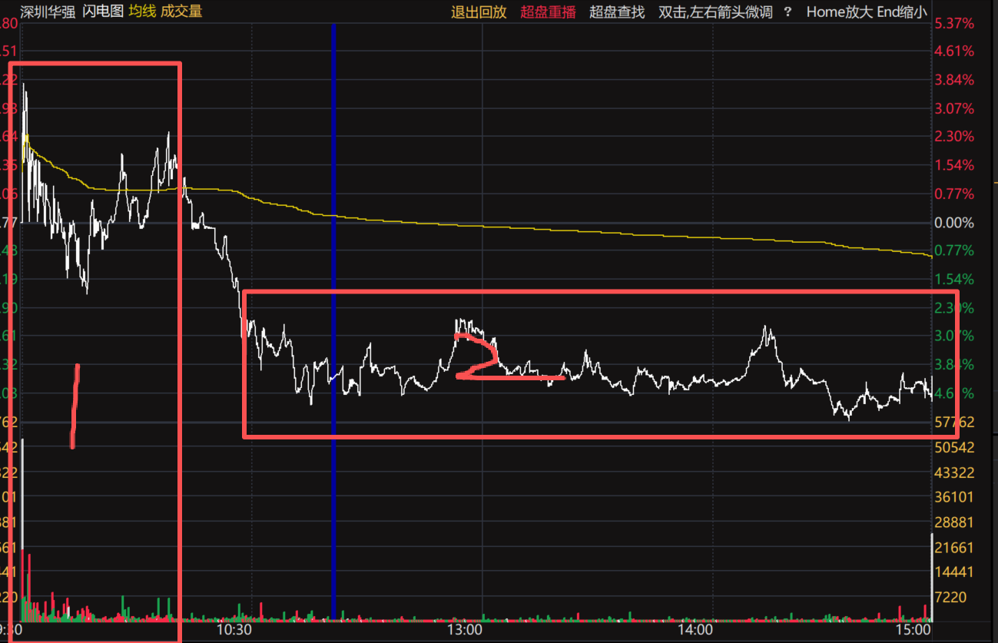The height and width of the screenshot is (643, 998).
Task: Click the 双击,左右箭头微调 hint text
Action: click(715, 12)
